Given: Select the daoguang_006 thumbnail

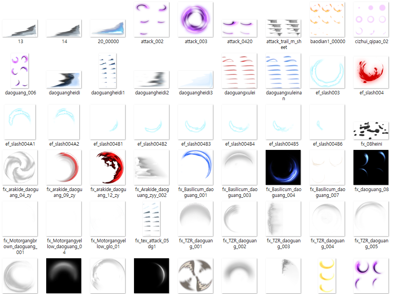Looking at the screenshot, I should point(20,71).
